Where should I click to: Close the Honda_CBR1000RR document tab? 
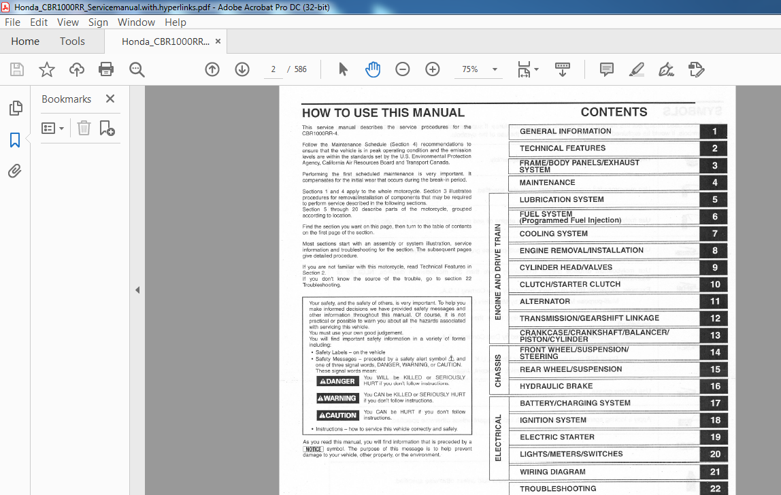[218, 41]
